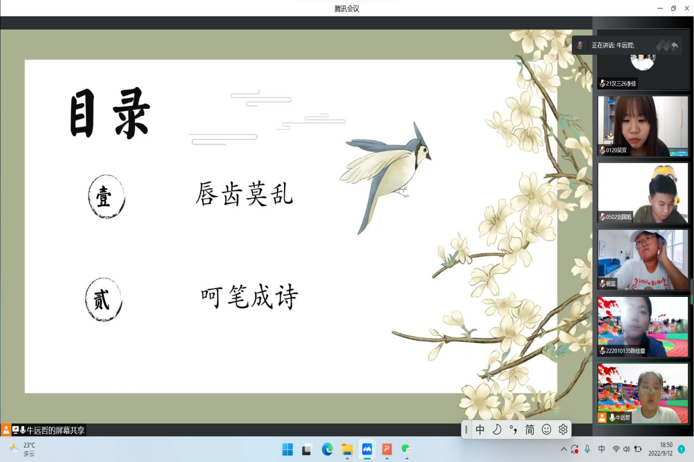Toggle the IME half/full-width moon button
Viewport: 694px width, 462px height.
point(497,429)
